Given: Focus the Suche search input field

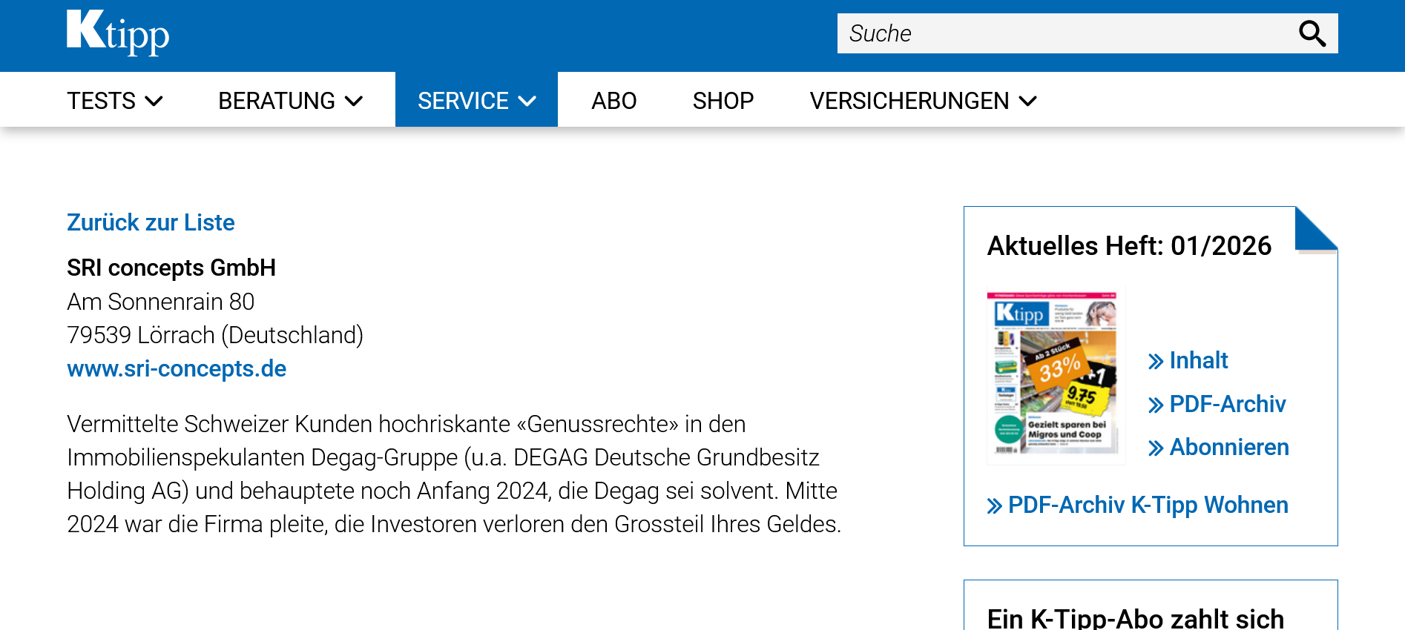Looking at the screenshot, I should point(1065,33).
